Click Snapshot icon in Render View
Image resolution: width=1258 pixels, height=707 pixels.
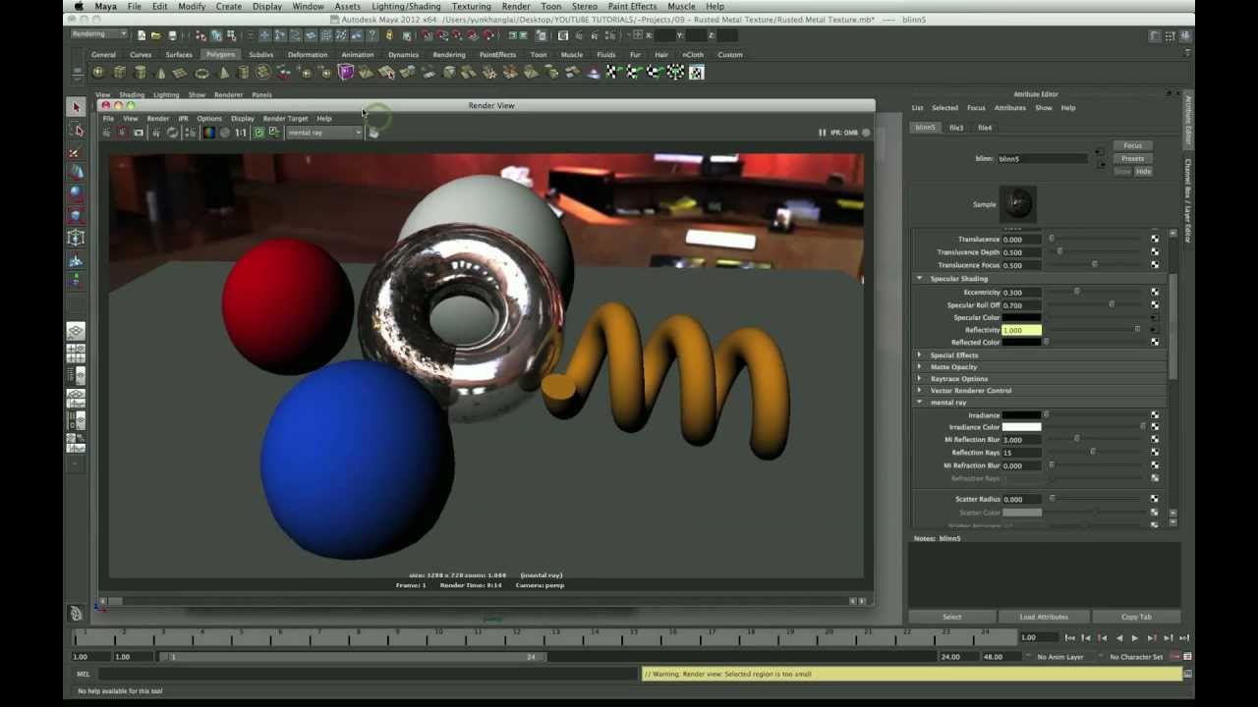click(x=139, y=133)
